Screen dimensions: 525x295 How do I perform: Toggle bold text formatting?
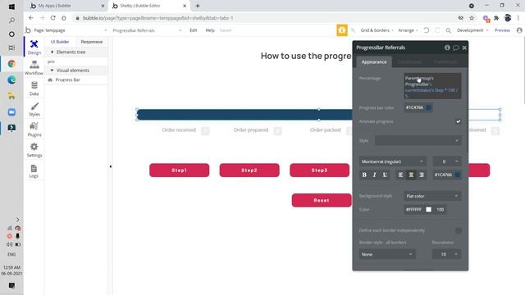click(364, 175)
